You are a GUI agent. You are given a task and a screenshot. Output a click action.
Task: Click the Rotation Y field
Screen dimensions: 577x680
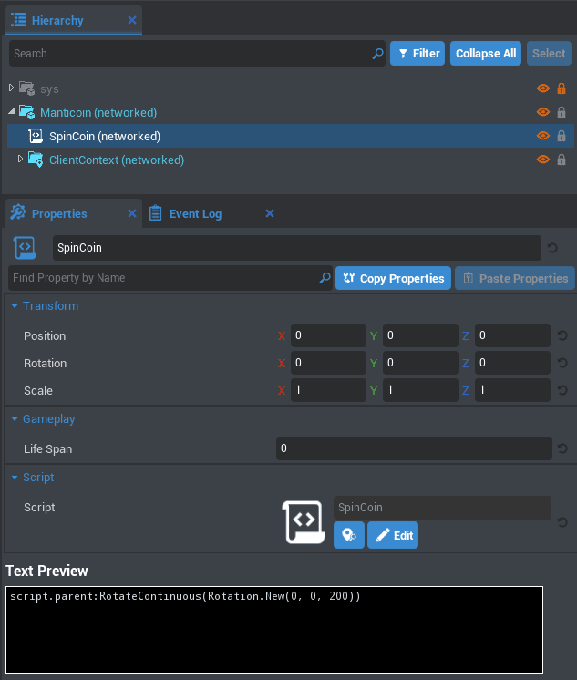coord(420,363)
